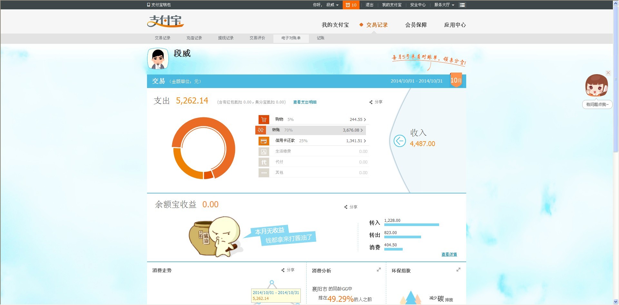Click the scrollbar down arrow
Viewport: 619px width, 305px height.
(x=616, y=302)
